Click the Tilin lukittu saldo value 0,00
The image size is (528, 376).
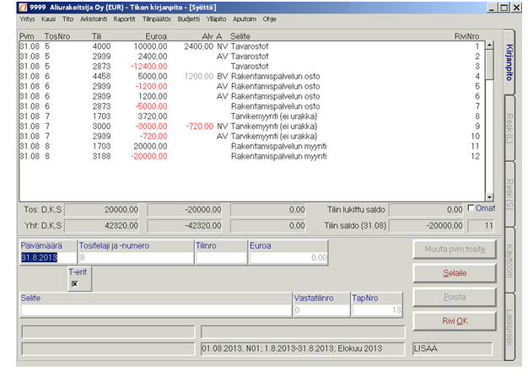(x=427, y=210)
